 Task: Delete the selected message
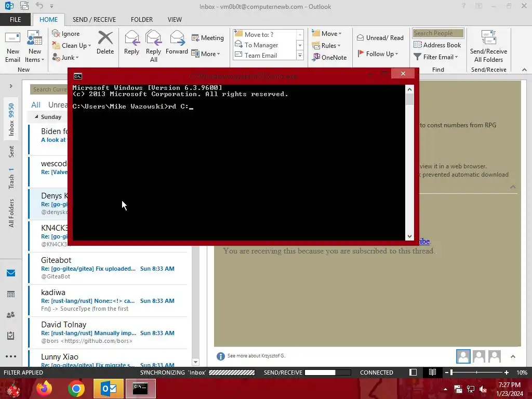105,43
